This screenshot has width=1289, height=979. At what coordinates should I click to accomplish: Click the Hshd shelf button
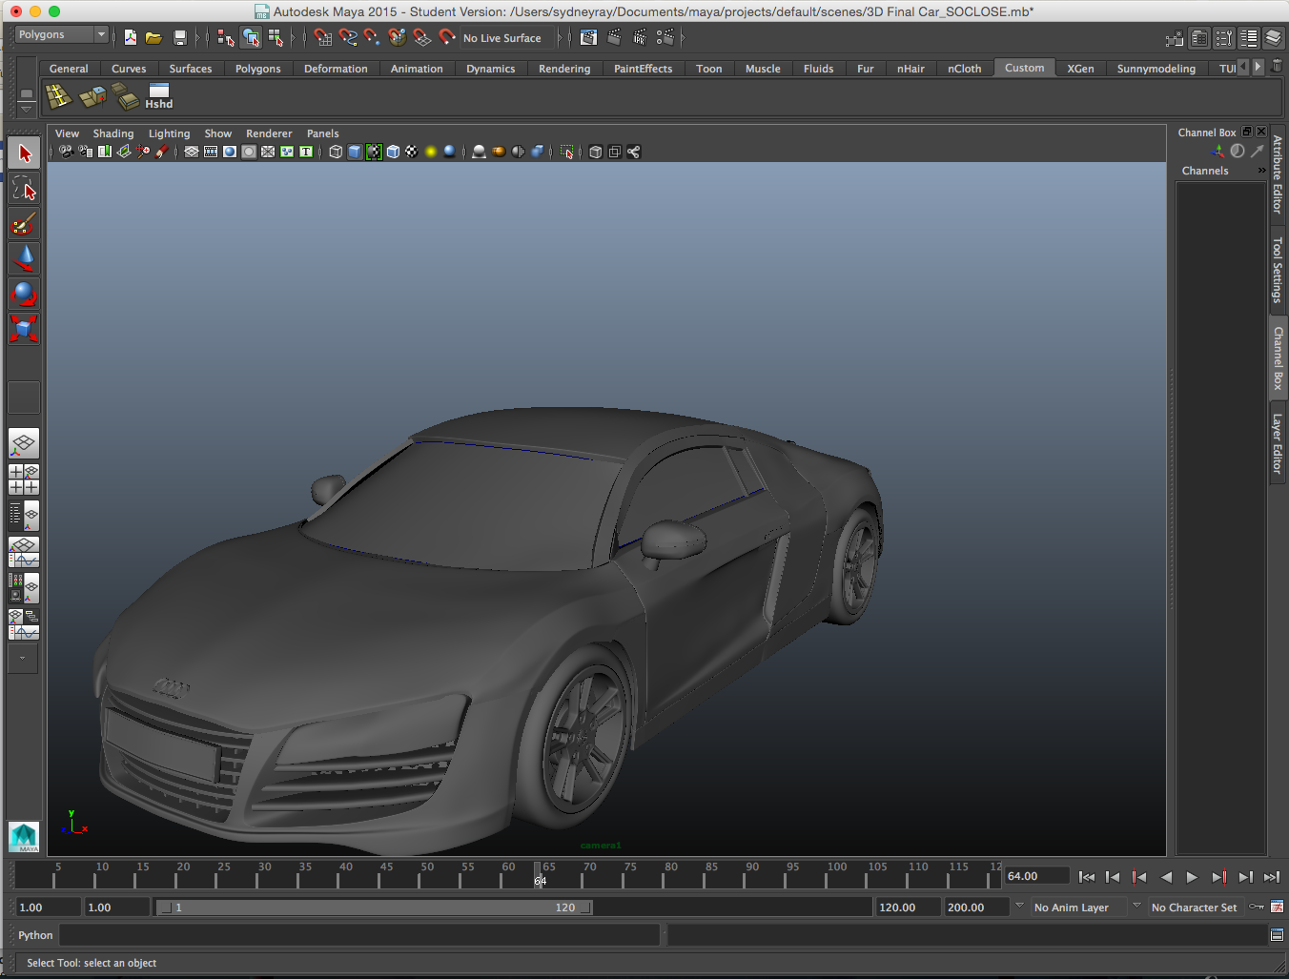158,96
